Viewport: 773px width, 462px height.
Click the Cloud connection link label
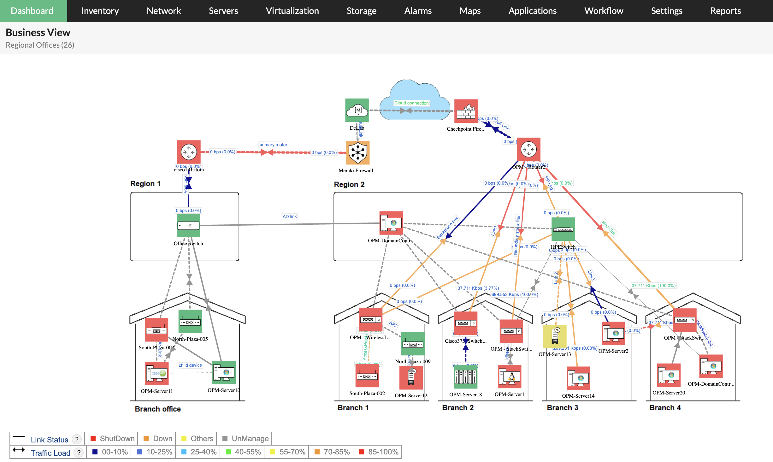pyautogui.click(x=411, y=103)
